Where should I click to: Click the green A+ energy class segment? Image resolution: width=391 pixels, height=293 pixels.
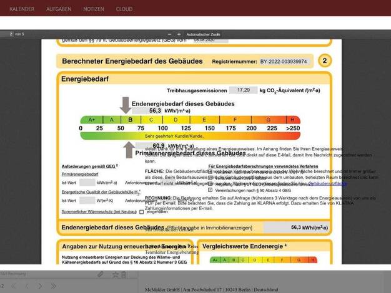[x=91, y=120]
